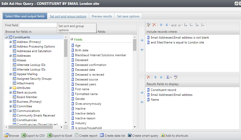Click the red delete icon in filter toolbar

154,25
